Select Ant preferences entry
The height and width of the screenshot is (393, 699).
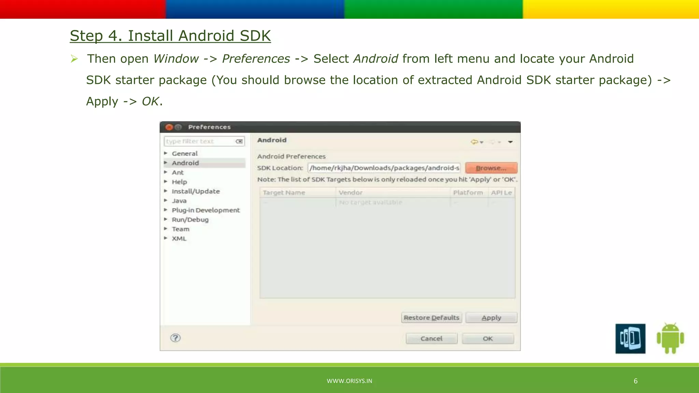point(178,173)
